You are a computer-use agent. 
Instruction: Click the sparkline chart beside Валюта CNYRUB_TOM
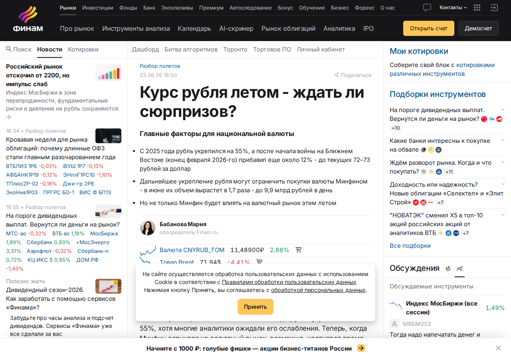click(148, 251)
